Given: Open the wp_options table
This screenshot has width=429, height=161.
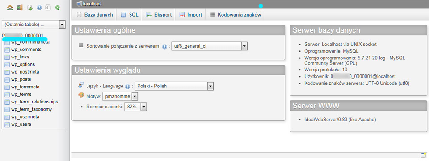Looking at the screenshot, I should (x=23, y=65).
